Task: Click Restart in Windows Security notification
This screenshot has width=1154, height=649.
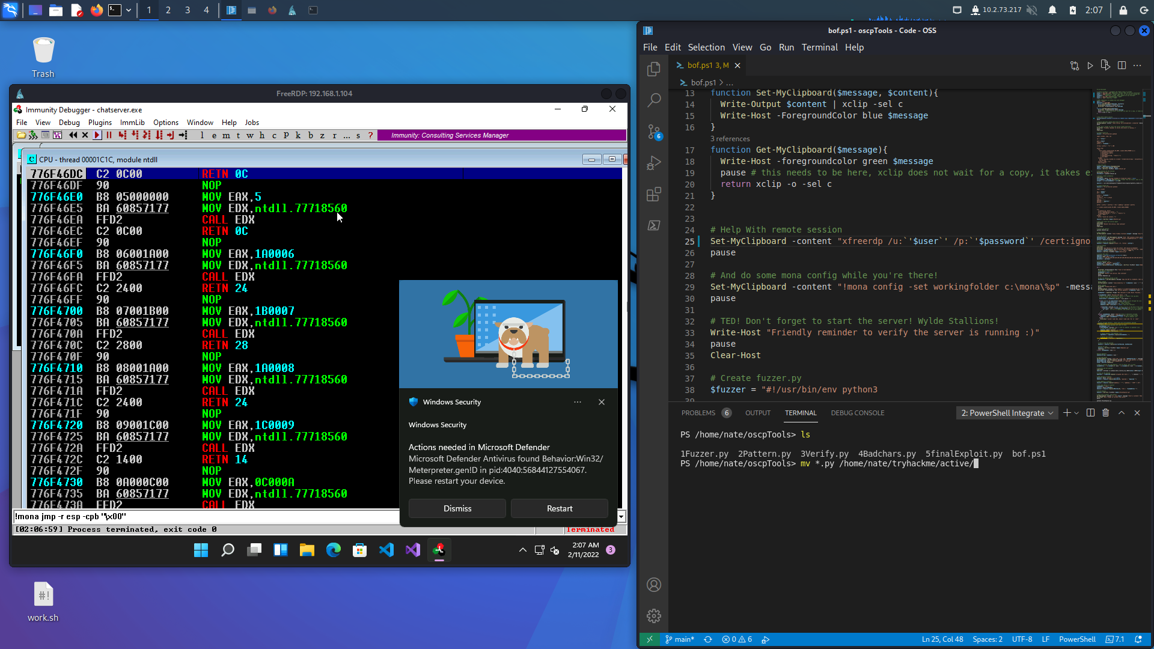Action: click(x=560, y=508)
